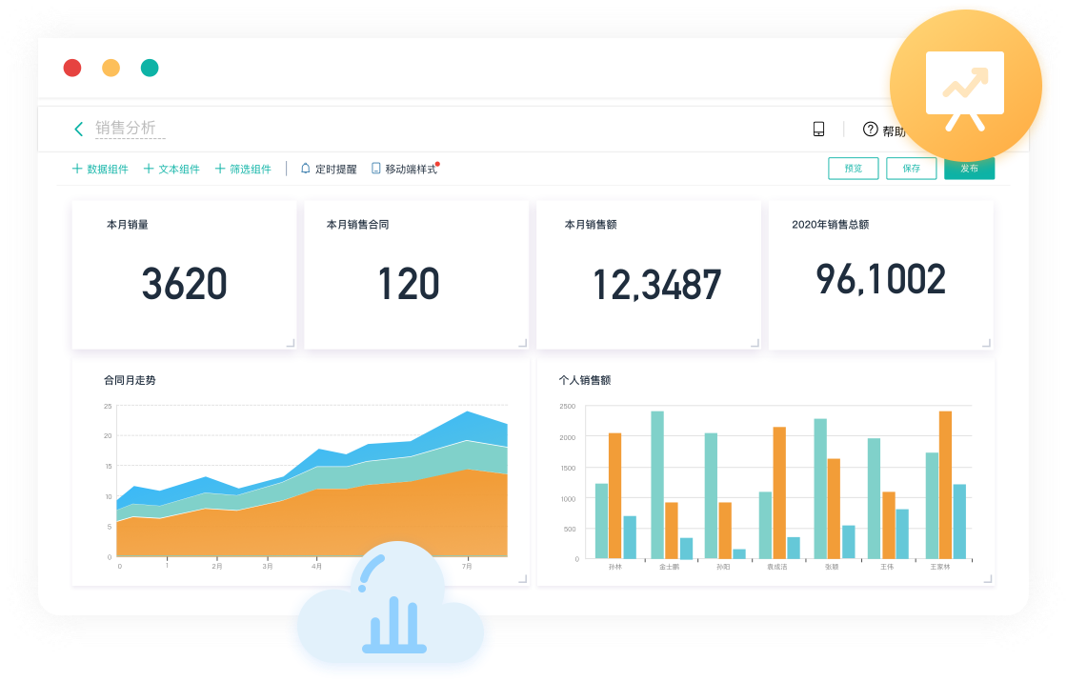Click resize handle of 本月销售合同 card
Image resolution: width=1067 pixels, height=682 pixels.
tap(522, 343)
